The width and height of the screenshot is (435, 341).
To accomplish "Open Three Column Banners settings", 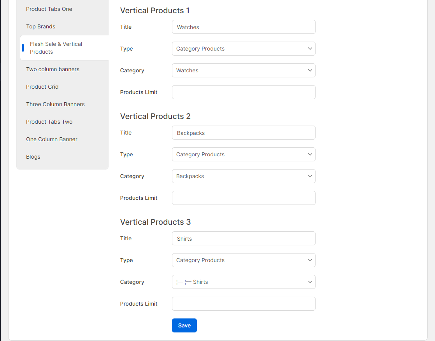I will point(55,104).
